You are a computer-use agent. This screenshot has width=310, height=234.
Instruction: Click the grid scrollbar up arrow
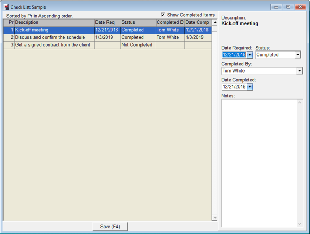215,22
